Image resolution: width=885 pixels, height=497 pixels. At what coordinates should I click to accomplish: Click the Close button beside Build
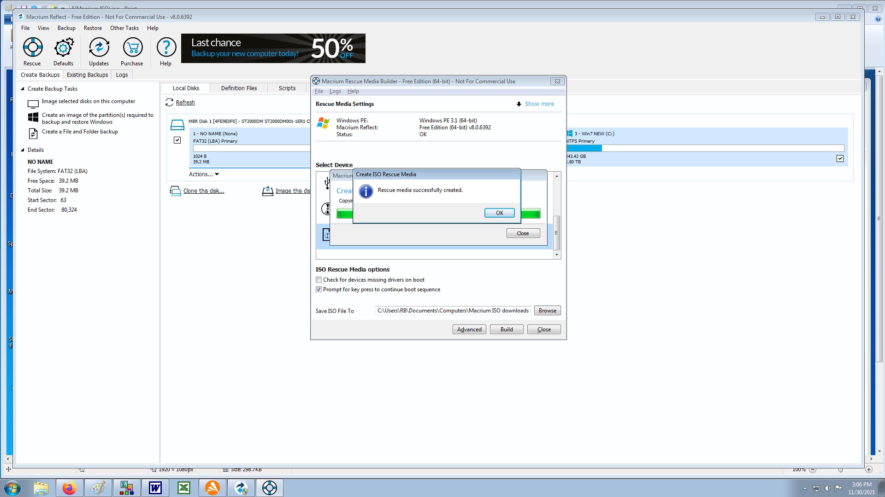click(544, 329)
